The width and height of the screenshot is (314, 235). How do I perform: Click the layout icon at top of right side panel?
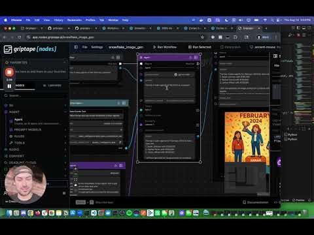tap(275, 56)
